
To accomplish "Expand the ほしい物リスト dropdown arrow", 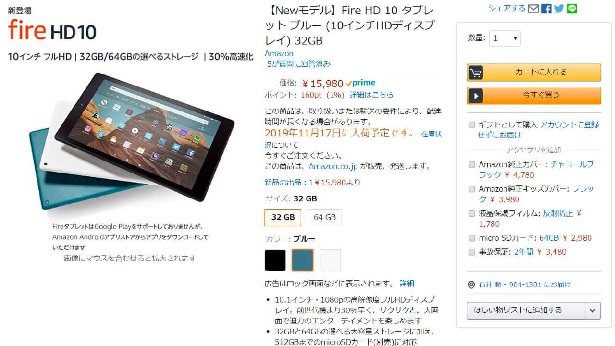I will coord(593,310).
